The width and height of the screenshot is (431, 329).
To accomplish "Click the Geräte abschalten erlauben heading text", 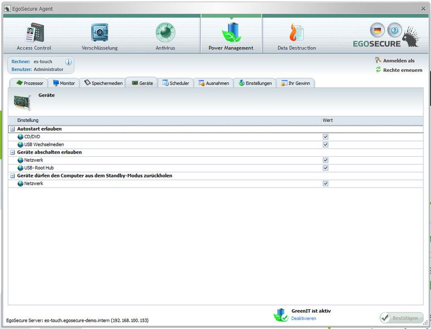I will click(49, 152).
